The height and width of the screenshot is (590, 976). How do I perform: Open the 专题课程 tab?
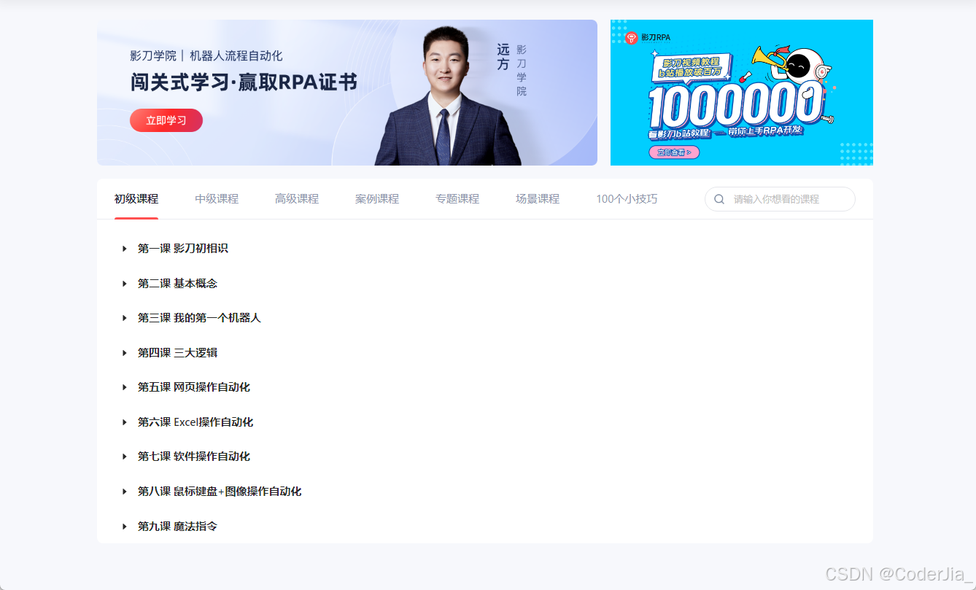click(457, 198)
